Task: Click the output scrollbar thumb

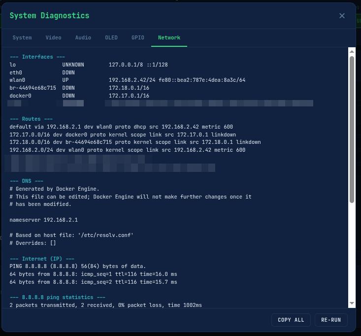Action: coord(352,128)
